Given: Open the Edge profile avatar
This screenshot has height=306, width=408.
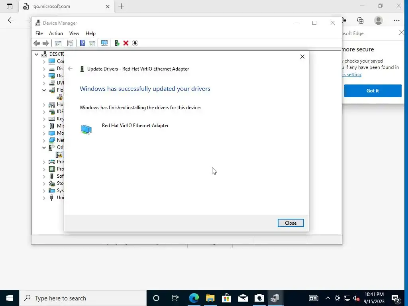Looking at the screenshot, I should coord(379,20).
